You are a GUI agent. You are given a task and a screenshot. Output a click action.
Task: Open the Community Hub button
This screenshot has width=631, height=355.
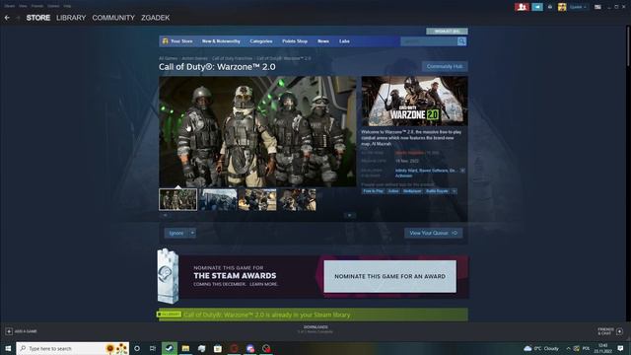point(445,66)
